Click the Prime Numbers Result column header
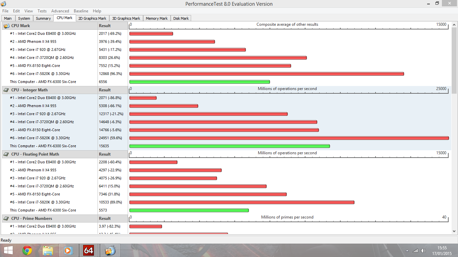The image size is (458, 257). [113, 219]
